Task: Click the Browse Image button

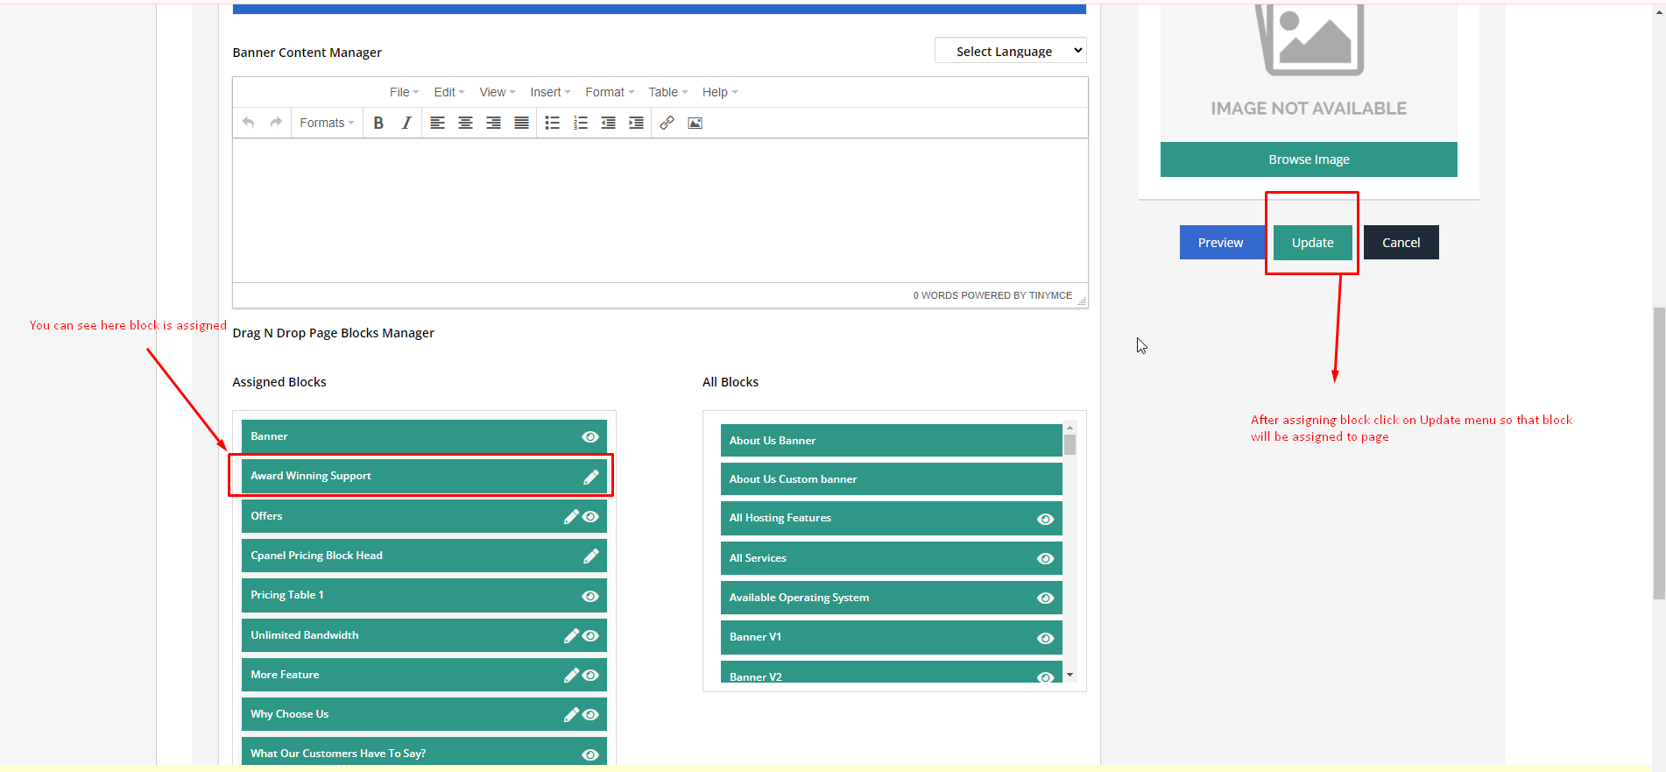Action: [1309, 159]
